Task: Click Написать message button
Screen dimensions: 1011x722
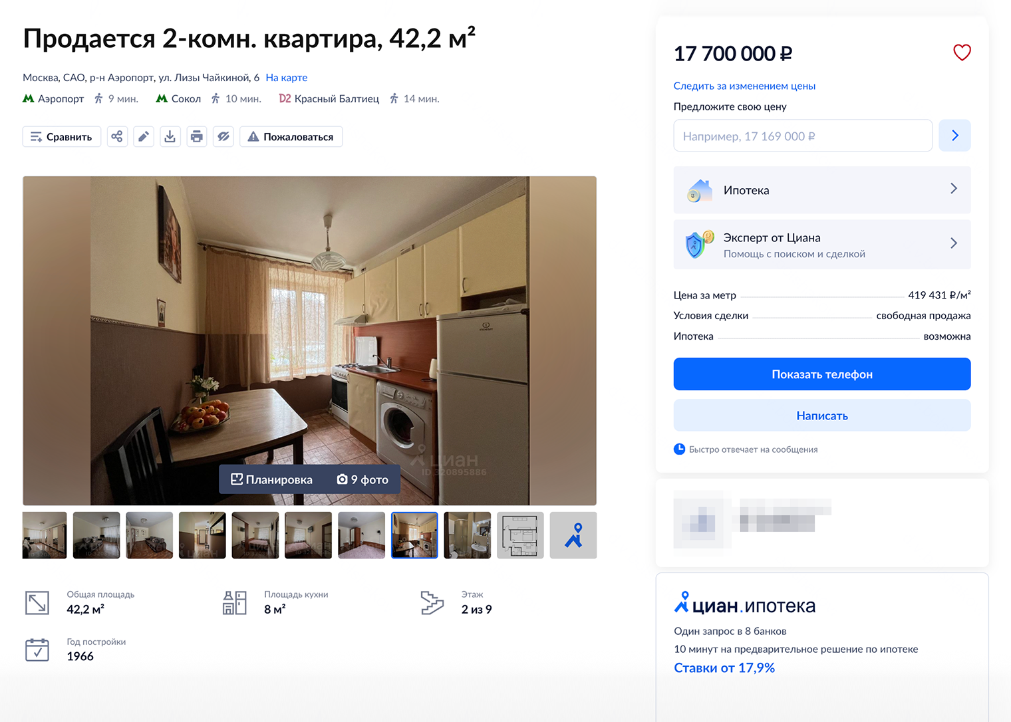Action: pyautogui.click(x=822, y=416)
